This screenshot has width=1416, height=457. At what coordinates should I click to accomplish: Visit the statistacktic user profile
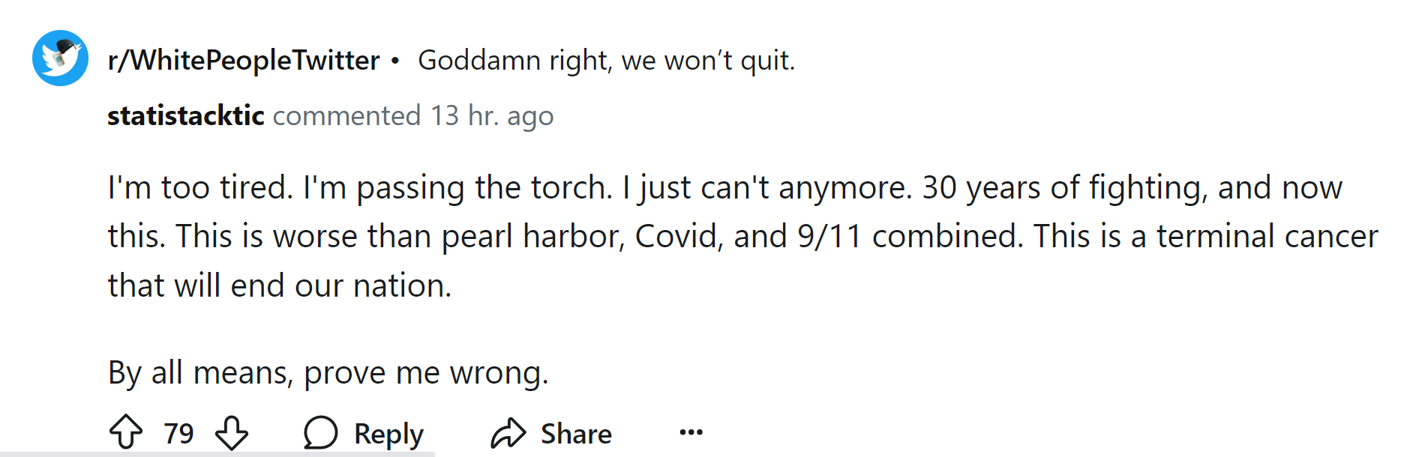[185, 116]
